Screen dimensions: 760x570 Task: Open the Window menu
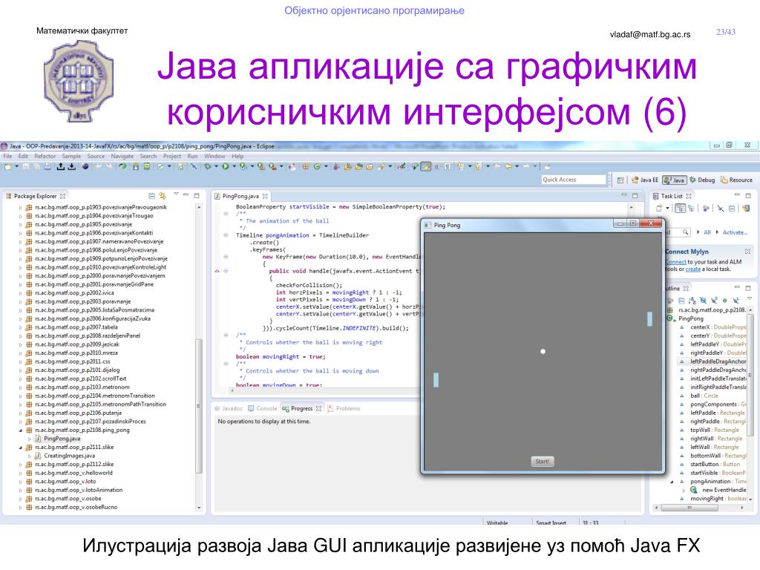[x=214, y=156]
